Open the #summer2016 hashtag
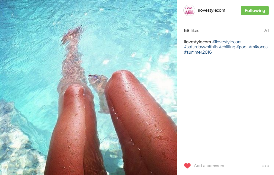 (x=198, y=52)
